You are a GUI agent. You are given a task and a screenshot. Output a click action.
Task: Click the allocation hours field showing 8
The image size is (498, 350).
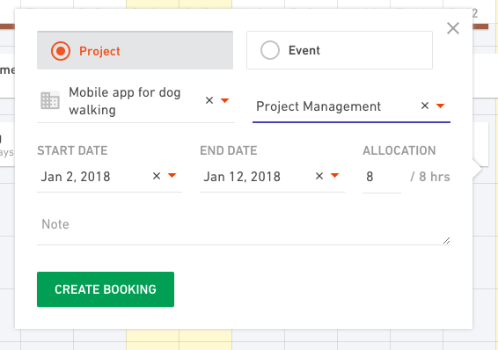(382, 177)
